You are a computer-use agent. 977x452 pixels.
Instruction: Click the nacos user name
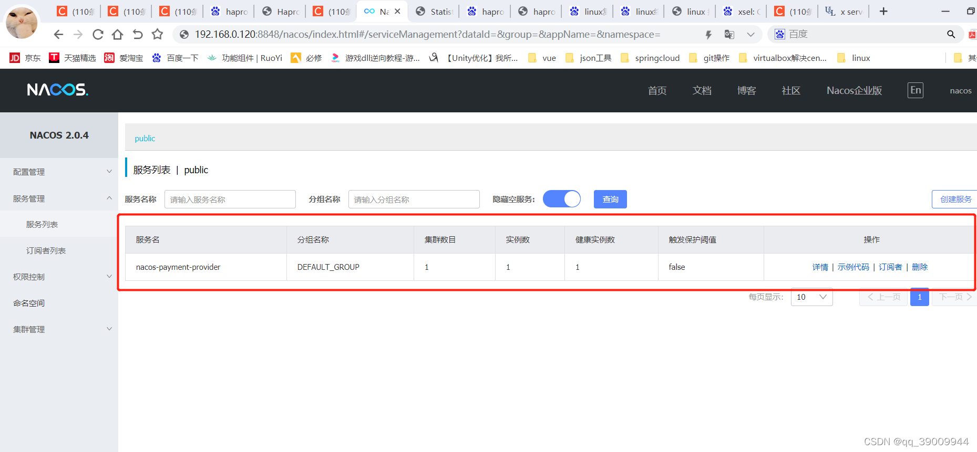point(960,91)
